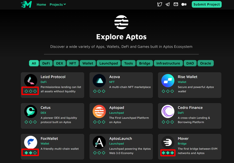234x163 pixels.
Task: Click 'A friendly multi-chain wallet' description
Action: point(60,149)
